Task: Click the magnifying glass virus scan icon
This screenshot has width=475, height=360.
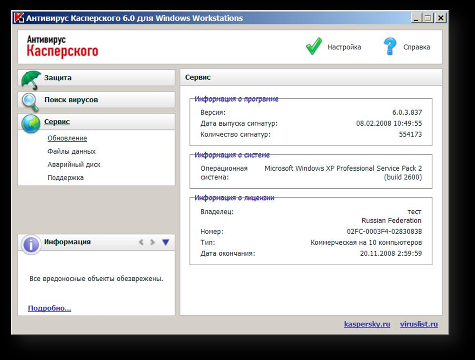Action: [x=30, y=102]
